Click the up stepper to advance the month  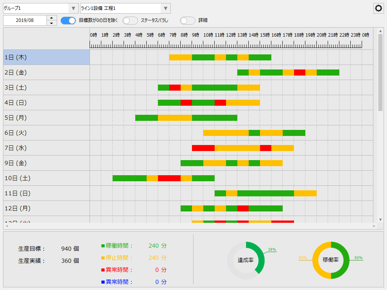click(x=52, y=18)
